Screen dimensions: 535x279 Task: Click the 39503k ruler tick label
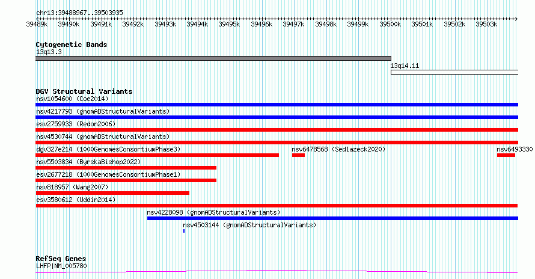pyautogui.click(x=486, y=24)
